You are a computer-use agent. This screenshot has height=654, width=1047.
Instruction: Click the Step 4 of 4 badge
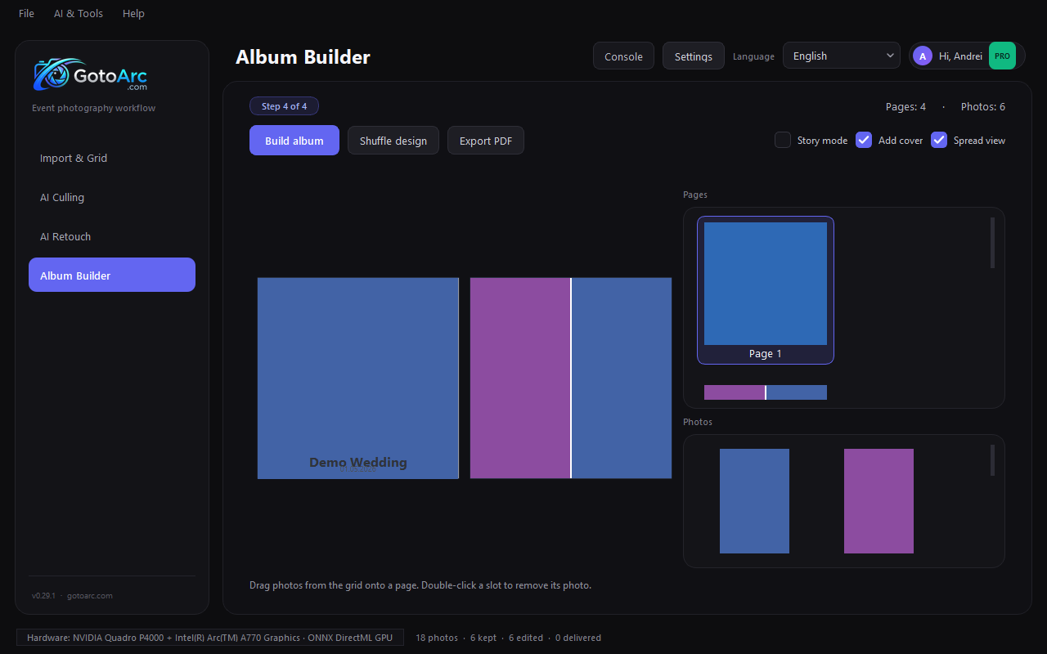284,106
